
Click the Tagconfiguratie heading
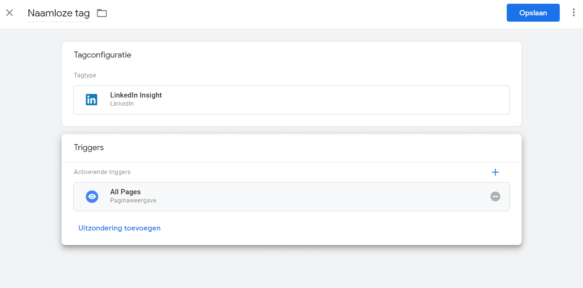[x=103, y=55]
